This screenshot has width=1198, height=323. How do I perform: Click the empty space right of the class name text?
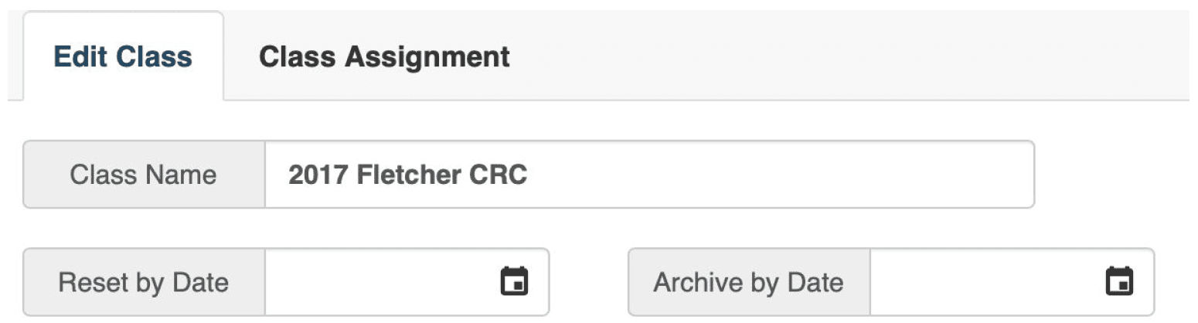click(773, 175)
